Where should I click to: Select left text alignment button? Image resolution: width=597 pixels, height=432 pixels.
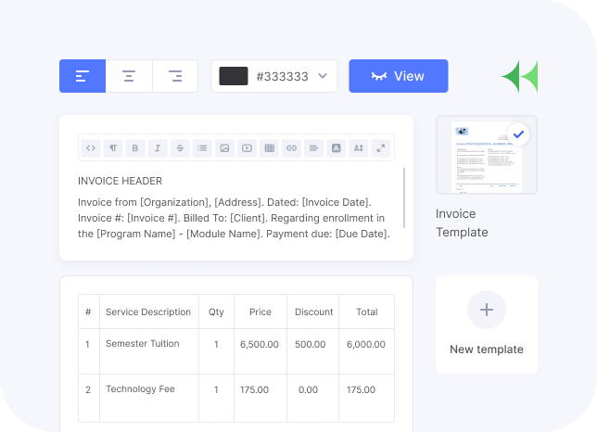(83, 76)
